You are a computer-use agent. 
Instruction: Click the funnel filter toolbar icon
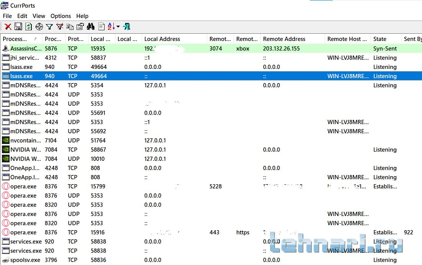coord(49,27)
